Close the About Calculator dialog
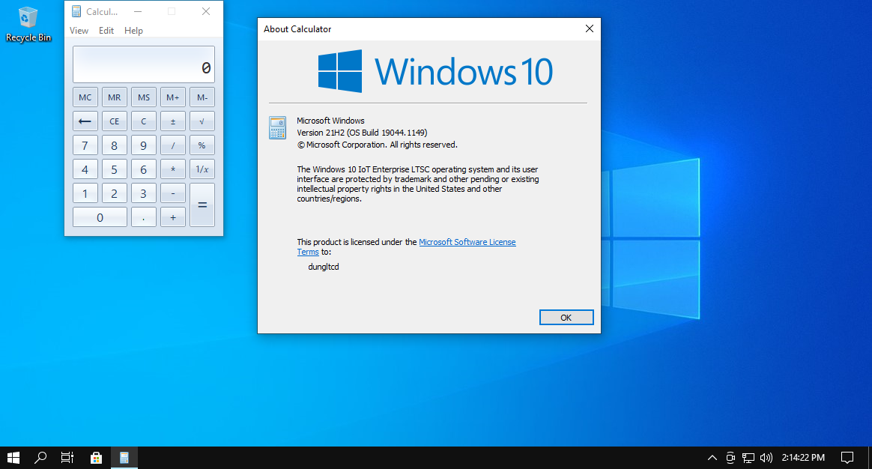The width and height of the screenshot is (872, 469). click(590, 29)
